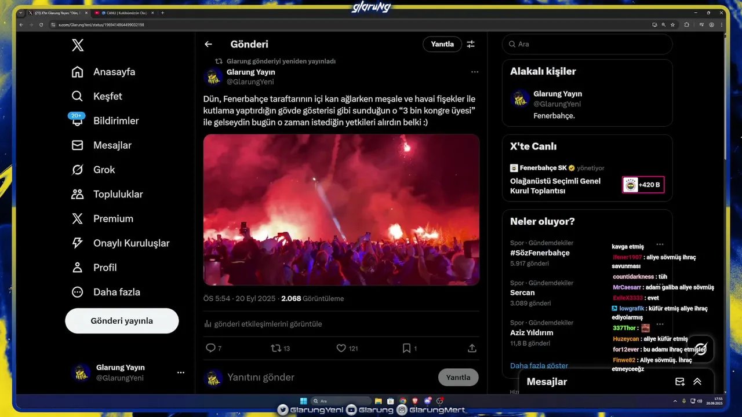Open Bildirimler notifications

click(105, 120)
